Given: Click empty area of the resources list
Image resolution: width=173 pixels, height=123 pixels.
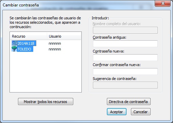Looking at the screenshot, I should 45,72.
